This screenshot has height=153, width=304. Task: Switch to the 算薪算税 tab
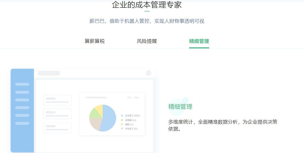pyautogui.click(x=95, y=41)
